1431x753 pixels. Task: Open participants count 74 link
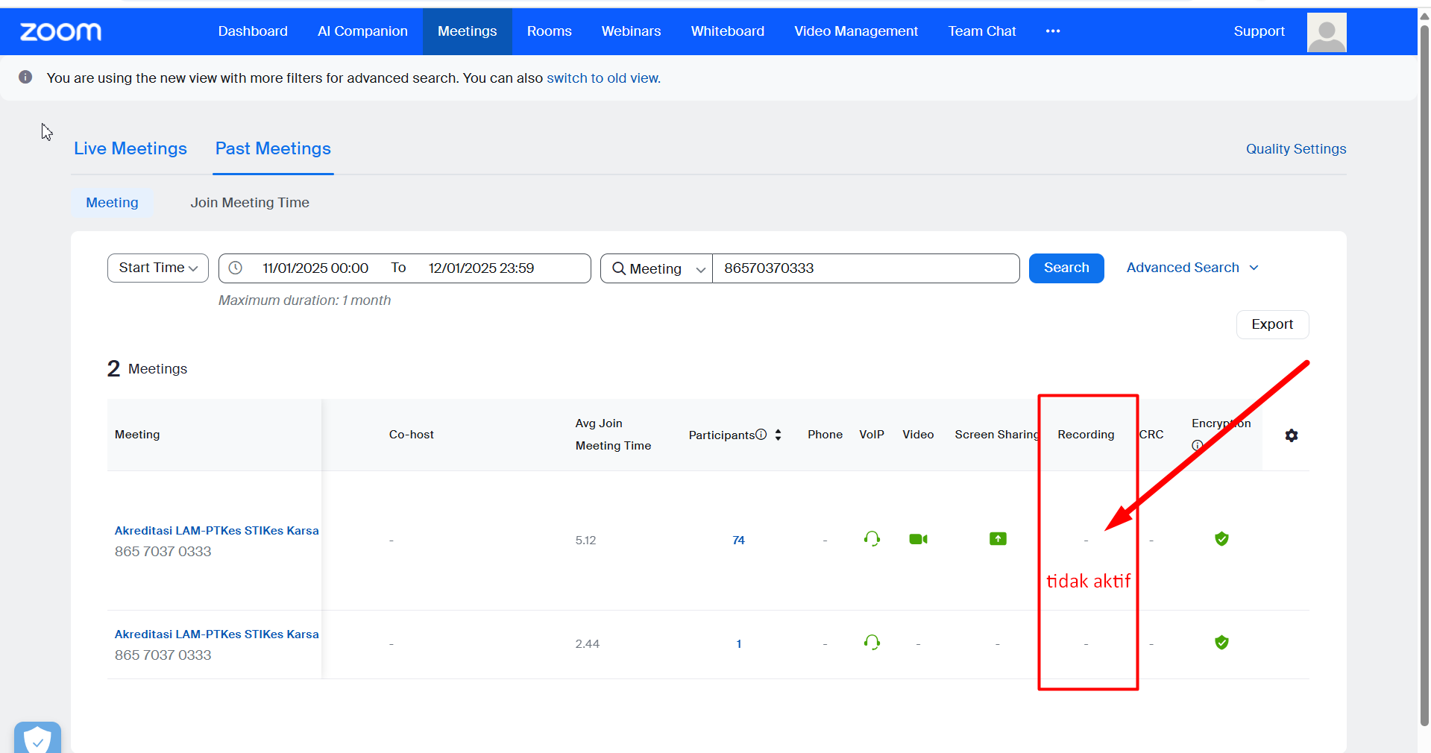click(738, 540)
